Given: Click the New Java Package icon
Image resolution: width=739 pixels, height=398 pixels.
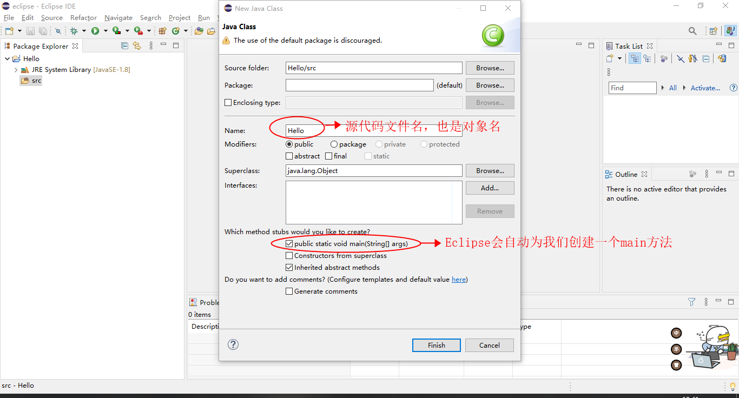Looking at the screenshot, I should click(162, 31).
